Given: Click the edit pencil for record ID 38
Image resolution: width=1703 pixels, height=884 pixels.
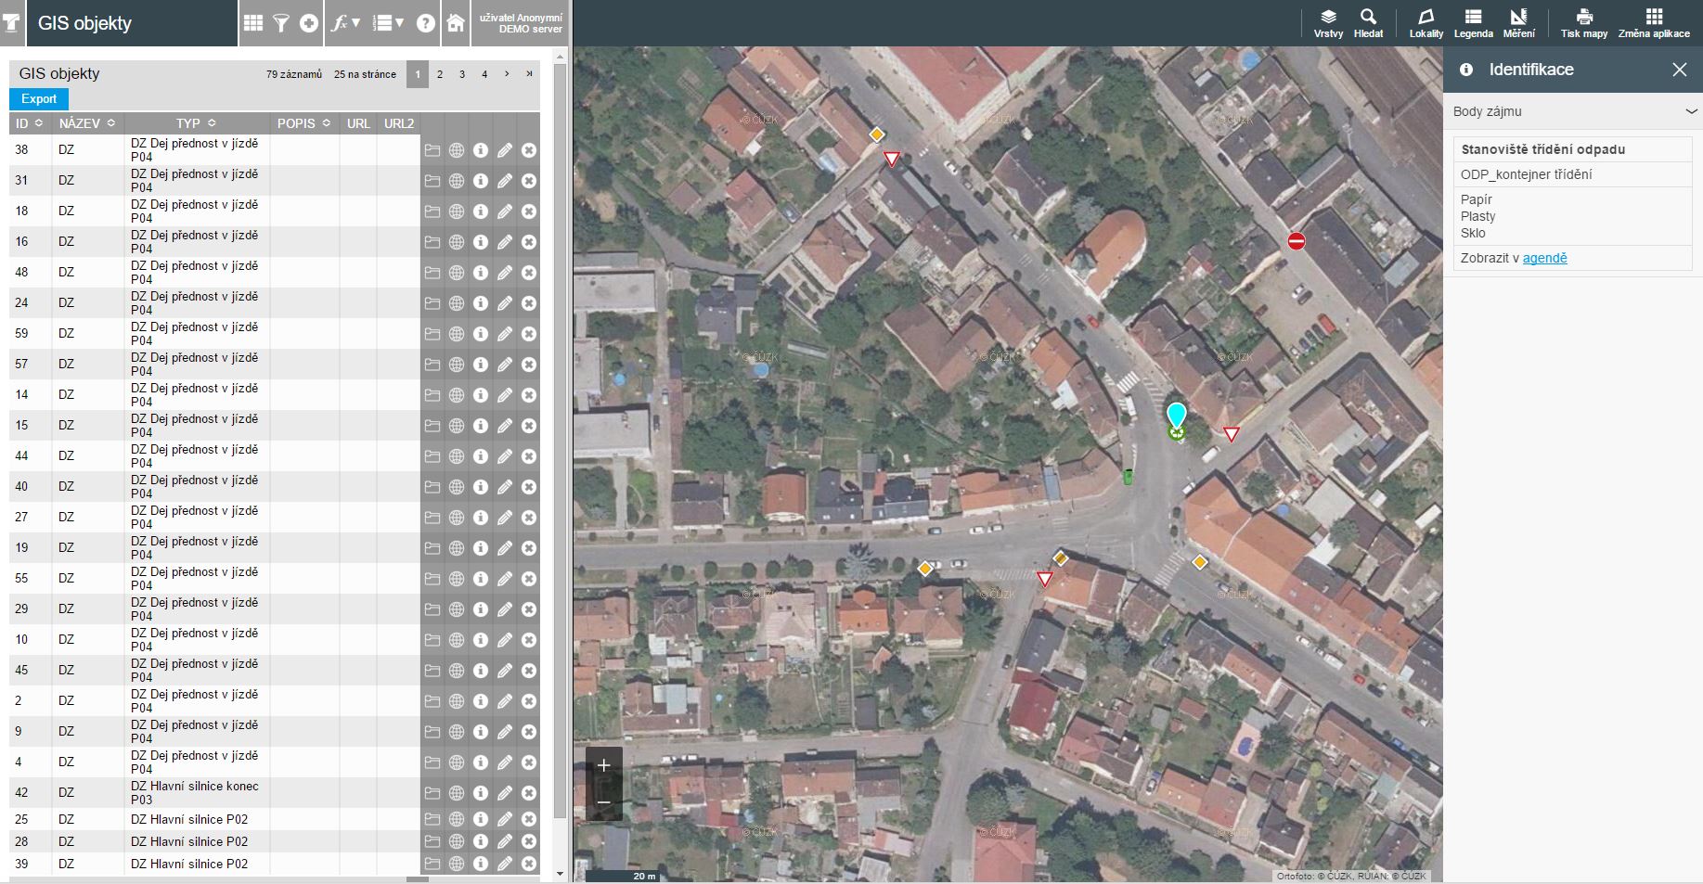Looking at the screenshot, I should click(505, 150).
